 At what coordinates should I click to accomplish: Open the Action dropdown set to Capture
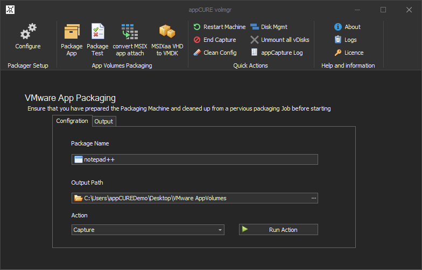pyautogui.click(x=147, y=230)
